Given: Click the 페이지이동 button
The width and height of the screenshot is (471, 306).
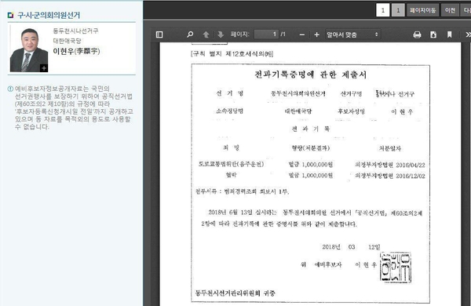Looking at the screenshot, I should click(422, 10).
